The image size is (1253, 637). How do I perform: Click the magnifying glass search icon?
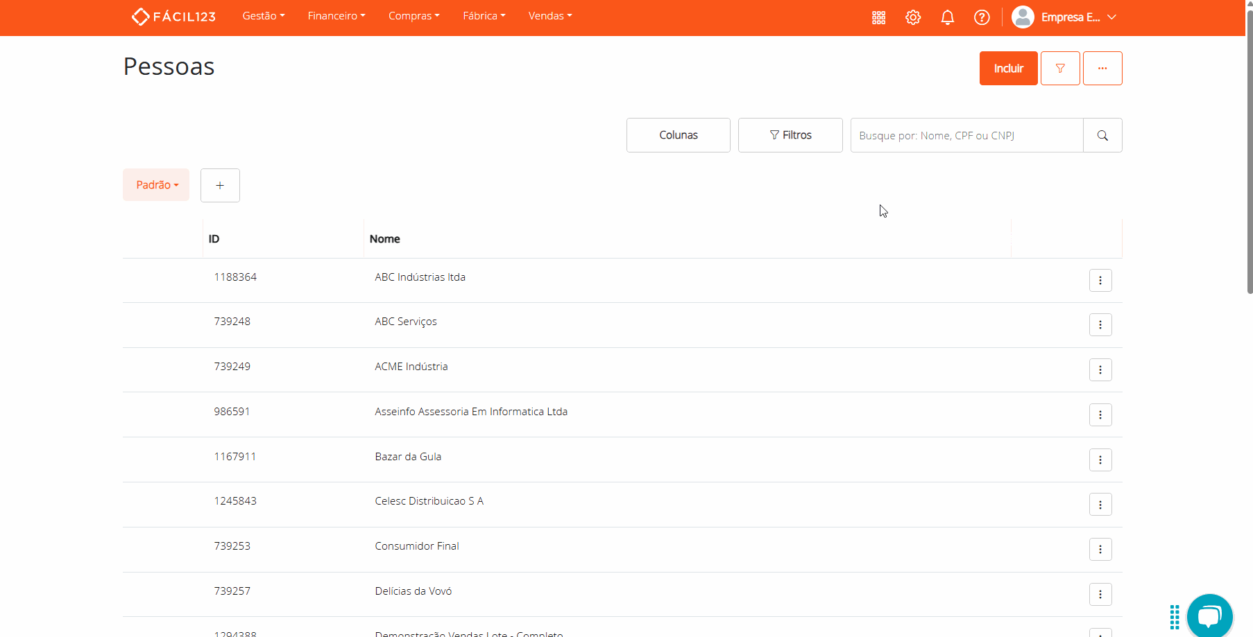1102,136
